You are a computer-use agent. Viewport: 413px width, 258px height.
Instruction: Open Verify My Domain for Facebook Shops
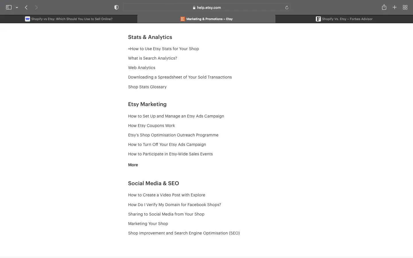point(174,205)
